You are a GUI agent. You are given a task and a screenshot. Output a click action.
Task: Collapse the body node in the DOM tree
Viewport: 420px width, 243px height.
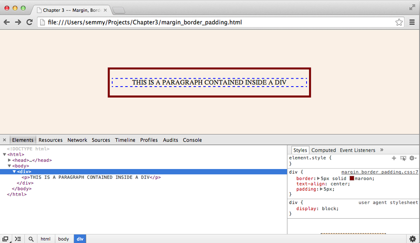click(x=9, y=166)
